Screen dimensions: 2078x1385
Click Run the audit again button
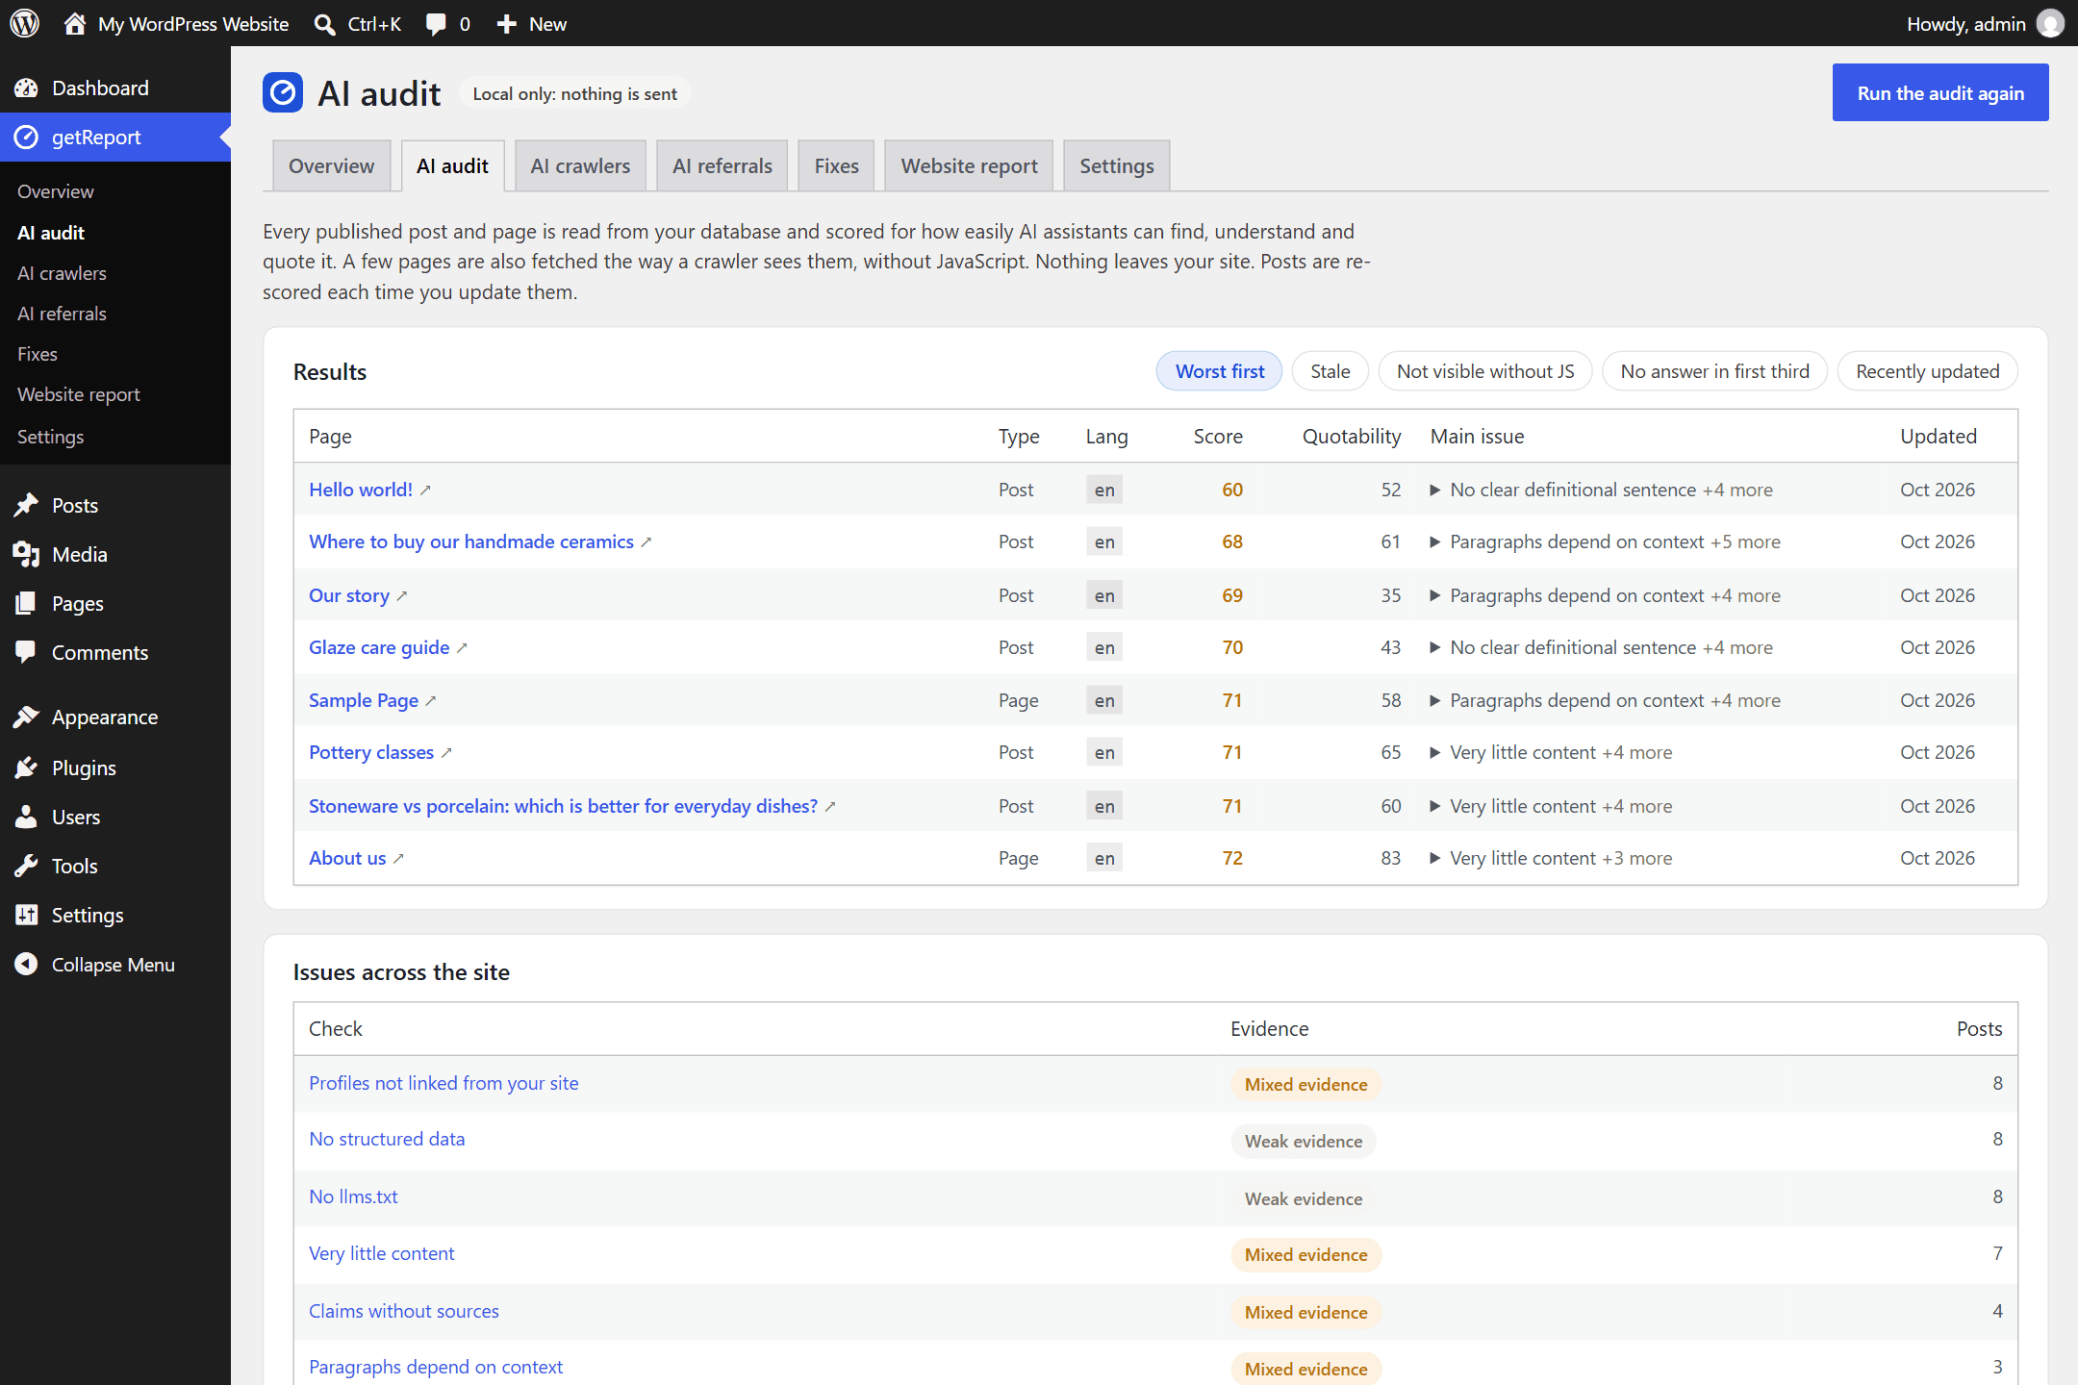[x=1940, y=92]
